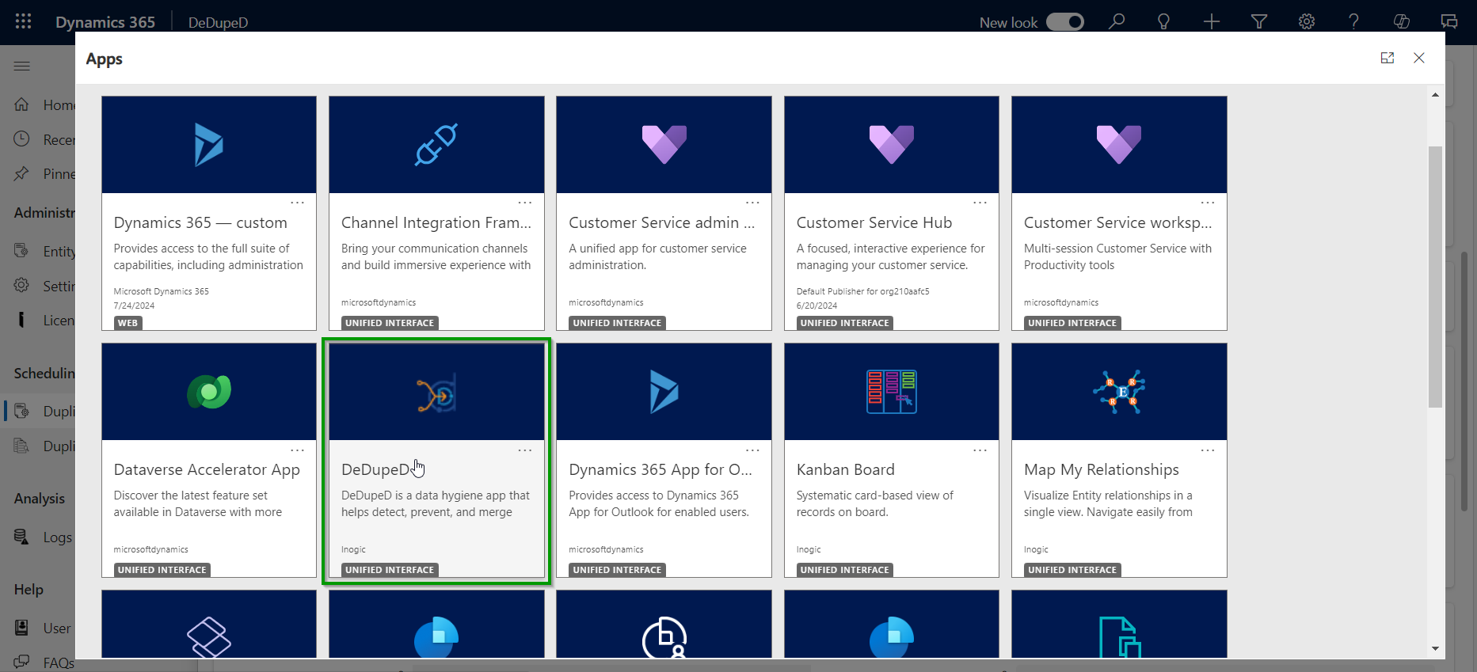
Task: Close the Apps dialog
Action: coord(1418,58)
